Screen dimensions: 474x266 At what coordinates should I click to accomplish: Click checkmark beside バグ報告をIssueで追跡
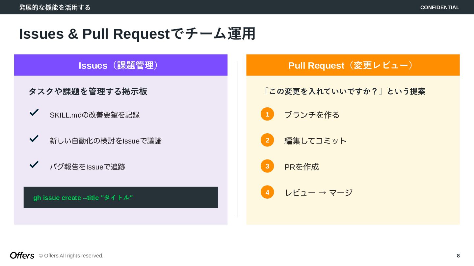click(34, 165)
